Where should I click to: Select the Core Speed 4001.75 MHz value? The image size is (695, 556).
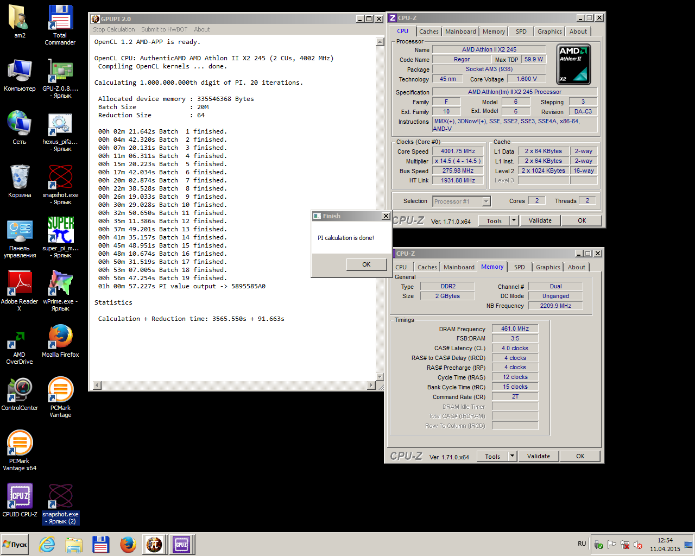pos(458,151)
